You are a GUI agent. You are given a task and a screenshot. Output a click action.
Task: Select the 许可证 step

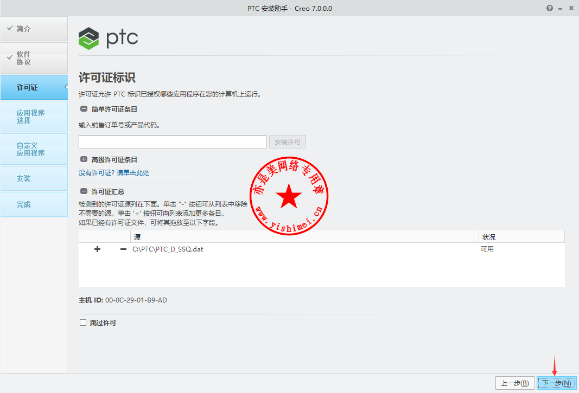(x=34, y=87)
